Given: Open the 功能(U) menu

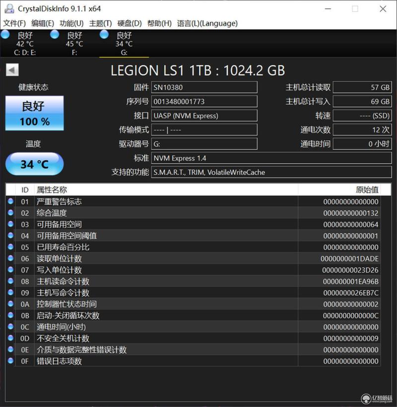Looking at the screenshot, I should [x=72, y=23].
